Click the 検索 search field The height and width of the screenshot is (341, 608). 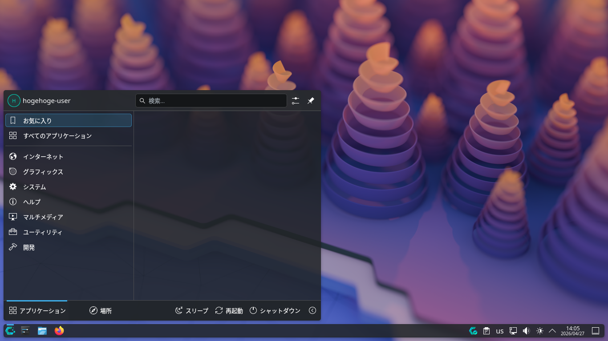[x=211, y=100]
